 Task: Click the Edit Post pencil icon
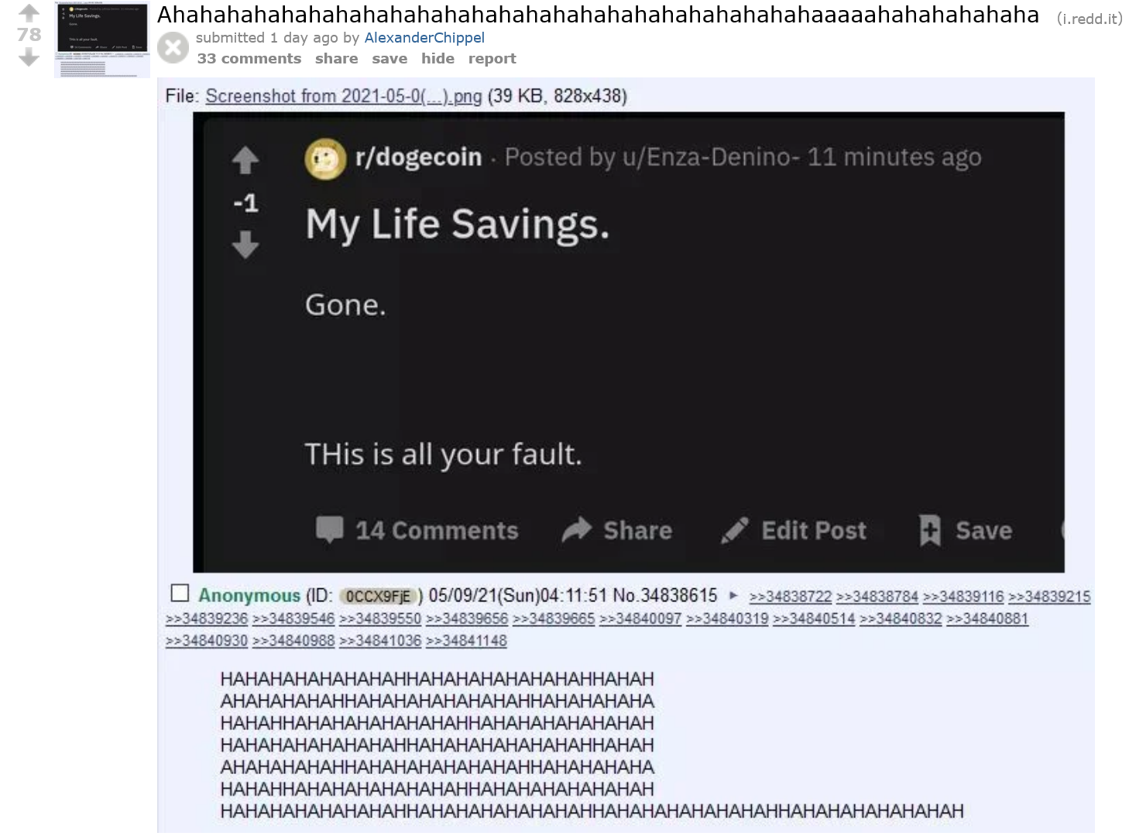click(x=734, y=530)
